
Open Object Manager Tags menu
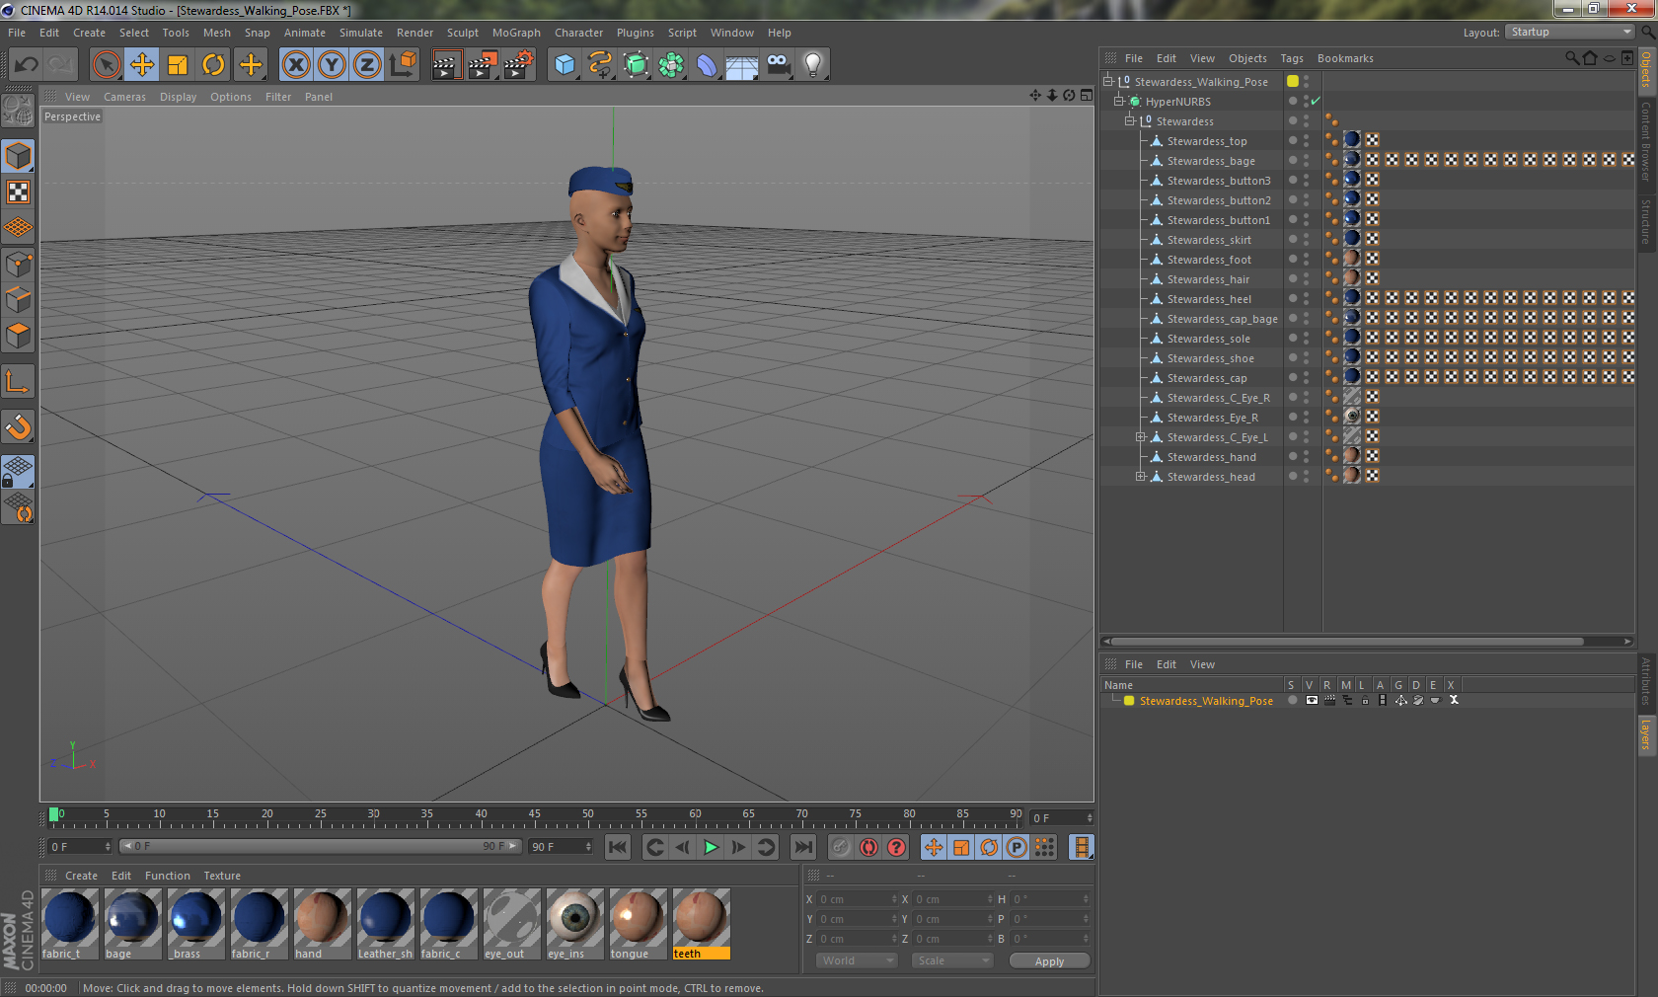[1292, 58]
